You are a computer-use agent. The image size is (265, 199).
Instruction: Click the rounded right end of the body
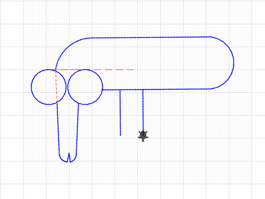pos(234,62)
